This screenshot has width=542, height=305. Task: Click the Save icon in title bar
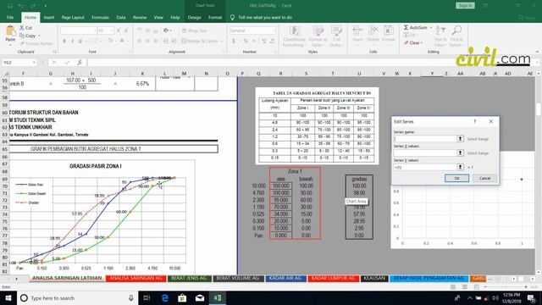10,6
